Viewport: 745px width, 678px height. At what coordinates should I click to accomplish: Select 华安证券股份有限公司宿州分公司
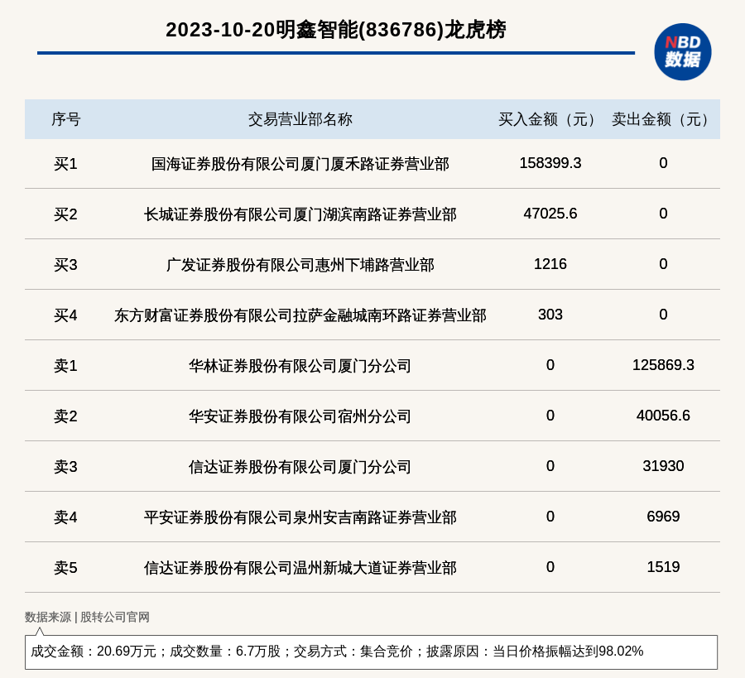click(x=300, y=416)
